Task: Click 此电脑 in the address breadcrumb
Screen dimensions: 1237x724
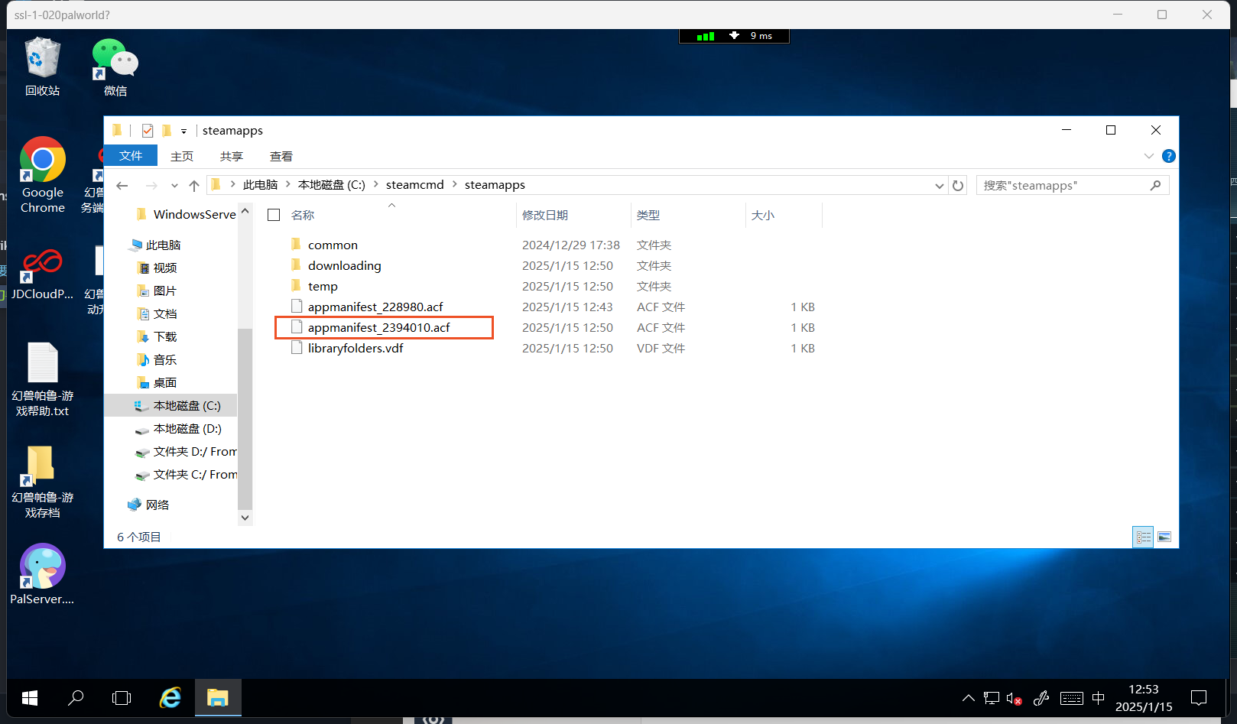Action: (x=260, y=184)
